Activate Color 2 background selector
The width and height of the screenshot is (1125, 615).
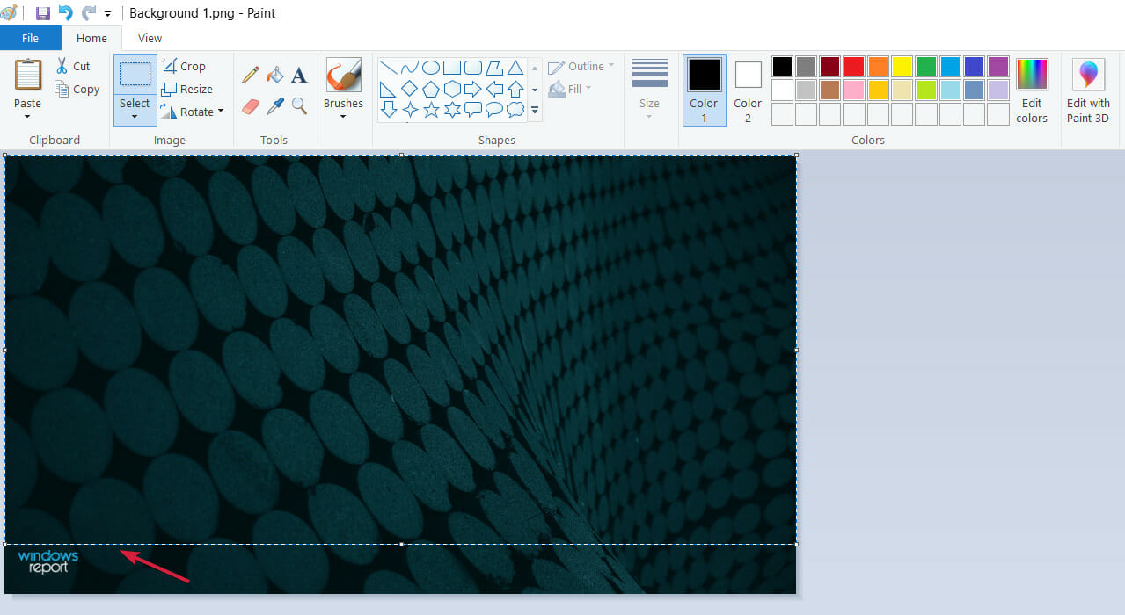click(x=748, y=90)
